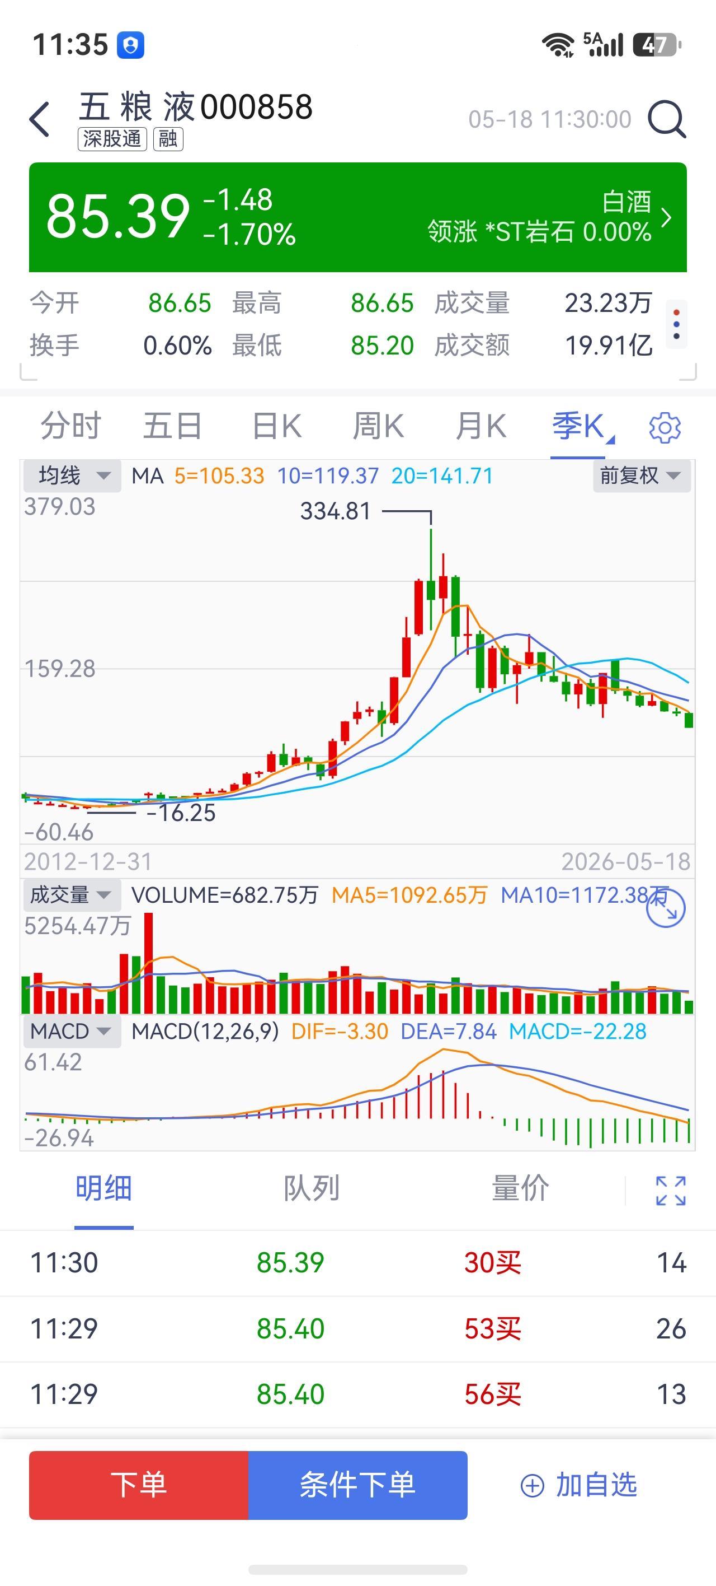Expand chart with circular arrow icon

coord(666,908)
